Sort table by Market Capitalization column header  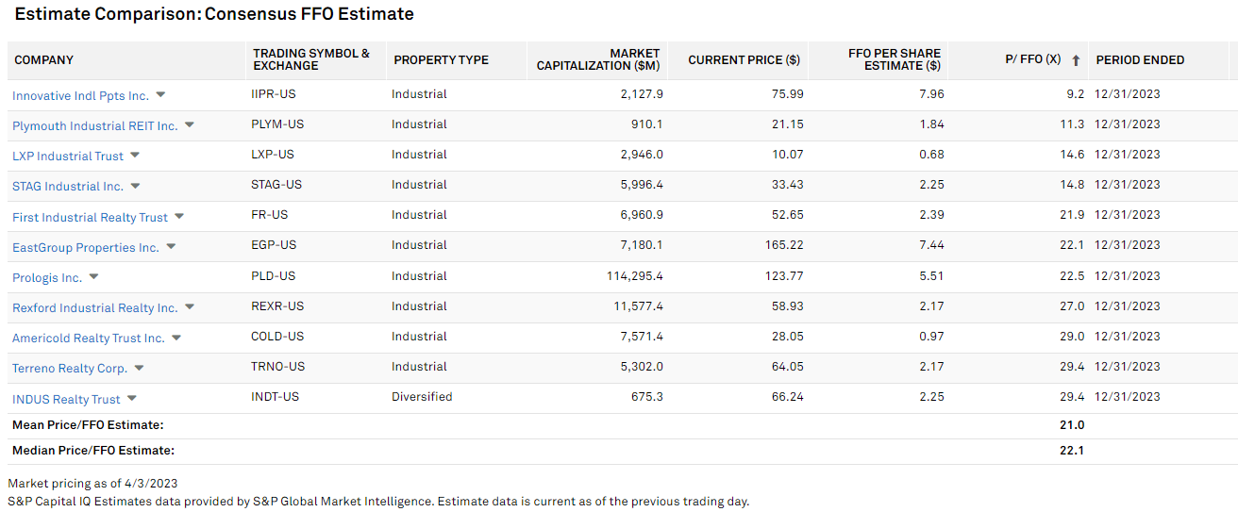[598, 59]
